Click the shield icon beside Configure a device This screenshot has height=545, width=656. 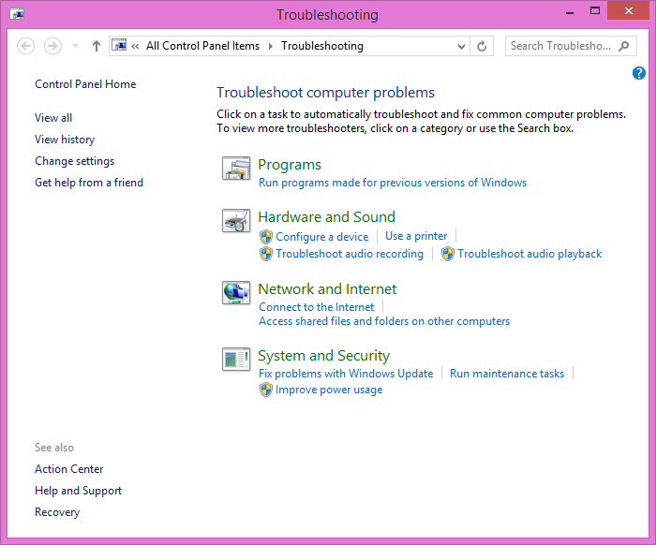(265, 237)
